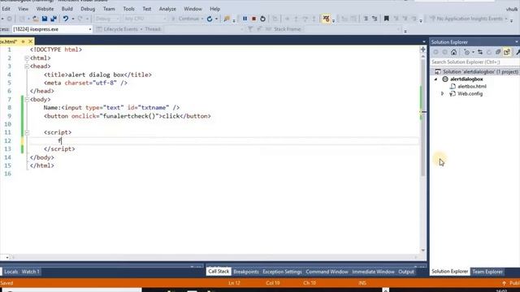Click the Save All toolbar icon
This screenshot has width=520, height=292.
point(54,19)
